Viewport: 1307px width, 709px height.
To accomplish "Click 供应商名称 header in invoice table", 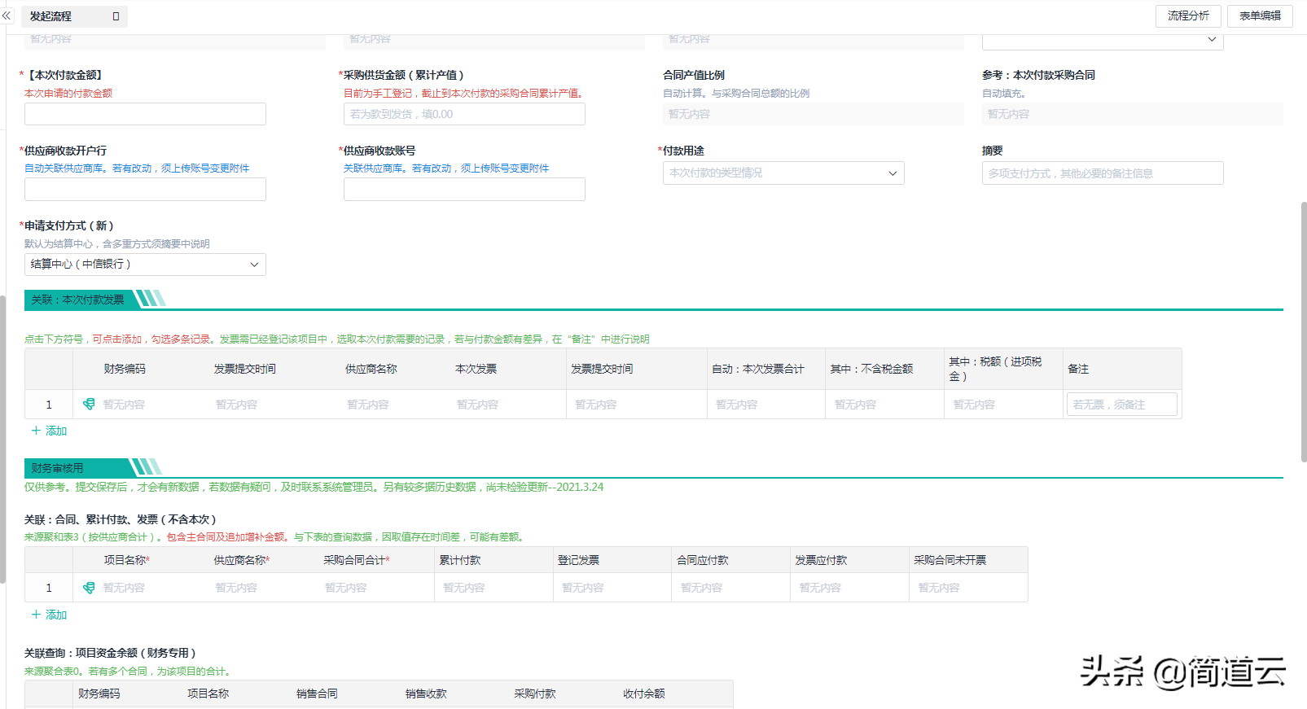I will [371, 369].
